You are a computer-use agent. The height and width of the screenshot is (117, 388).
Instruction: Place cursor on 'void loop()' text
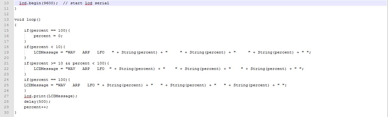coord(27,19)
